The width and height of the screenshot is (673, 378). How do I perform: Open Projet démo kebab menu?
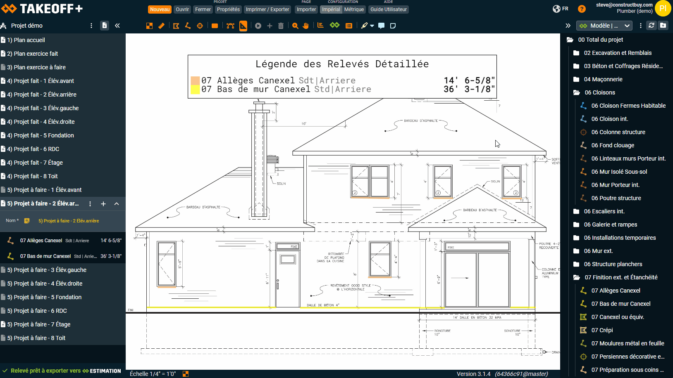coord(91,26)
